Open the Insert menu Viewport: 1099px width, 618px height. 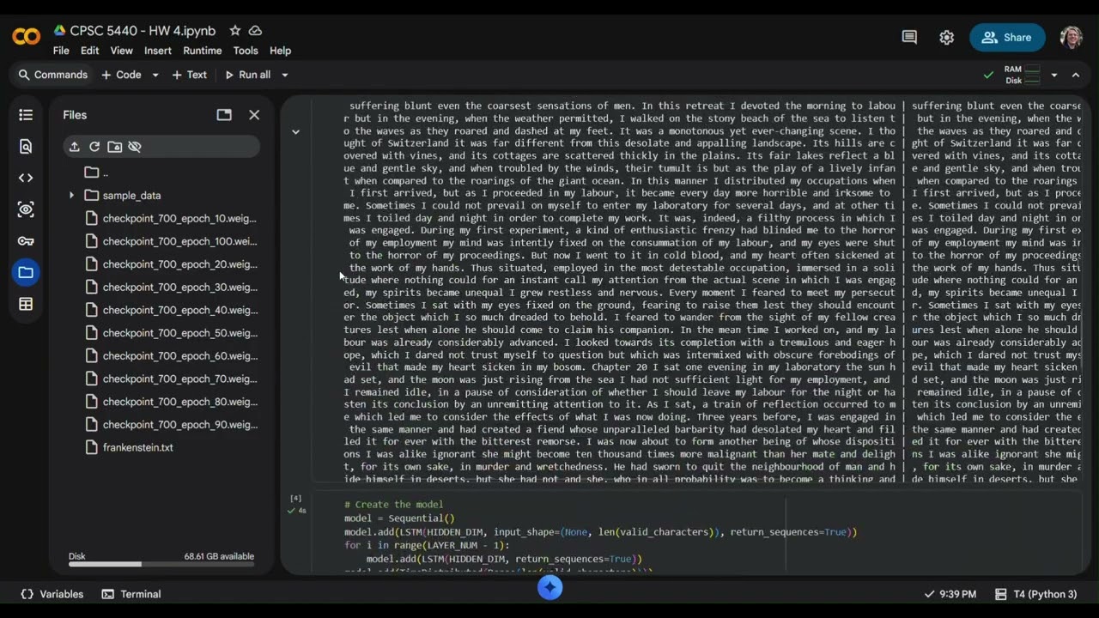pos(158,51)
